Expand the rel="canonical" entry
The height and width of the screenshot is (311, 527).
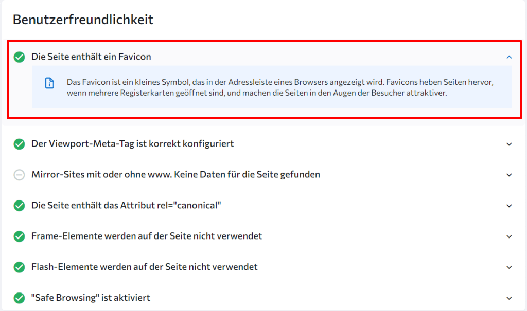509,206
